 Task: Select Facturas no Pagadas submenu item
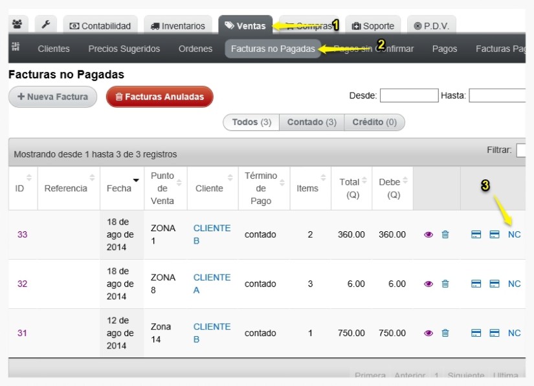(273, 49)
